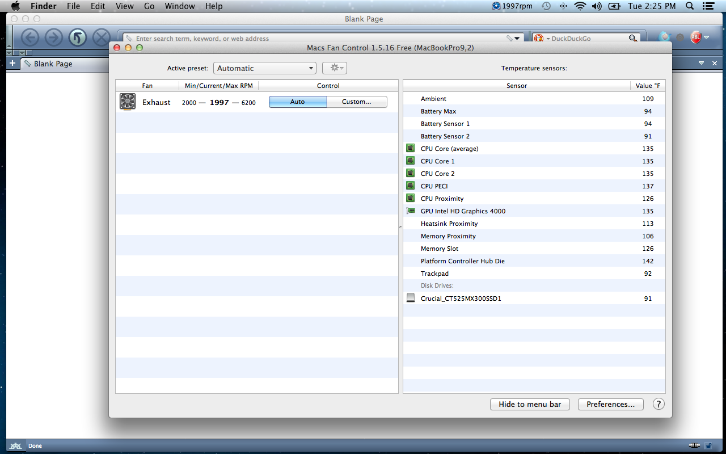
Task: Click the Fan column header
Action: tap(147, 86)
